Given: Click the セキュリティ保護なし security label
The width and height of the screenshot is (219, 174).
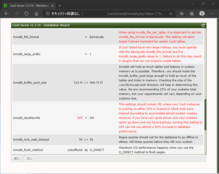Looking at the screenshot, I should click(65, 13).
